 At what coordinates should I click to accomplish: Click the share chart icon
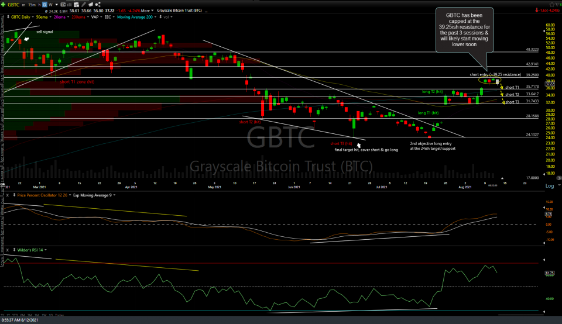tap(98, 5)
